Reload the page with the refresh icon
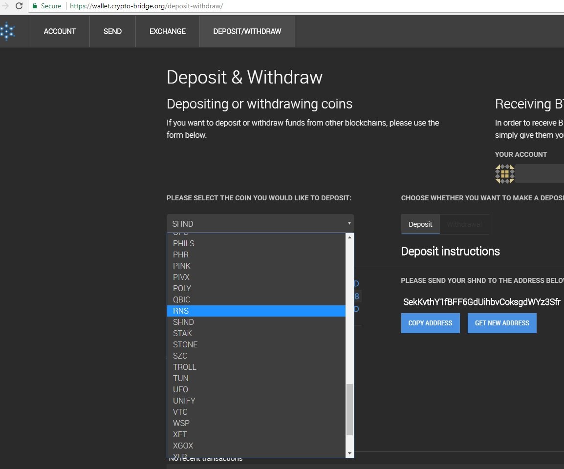The height and width of the screenshot is (469, 564). click(19, 6)
